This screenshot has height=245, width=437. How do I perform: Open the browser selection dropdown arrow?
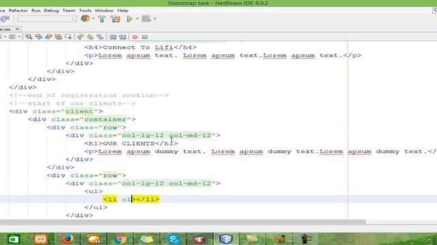pos(94,18)
